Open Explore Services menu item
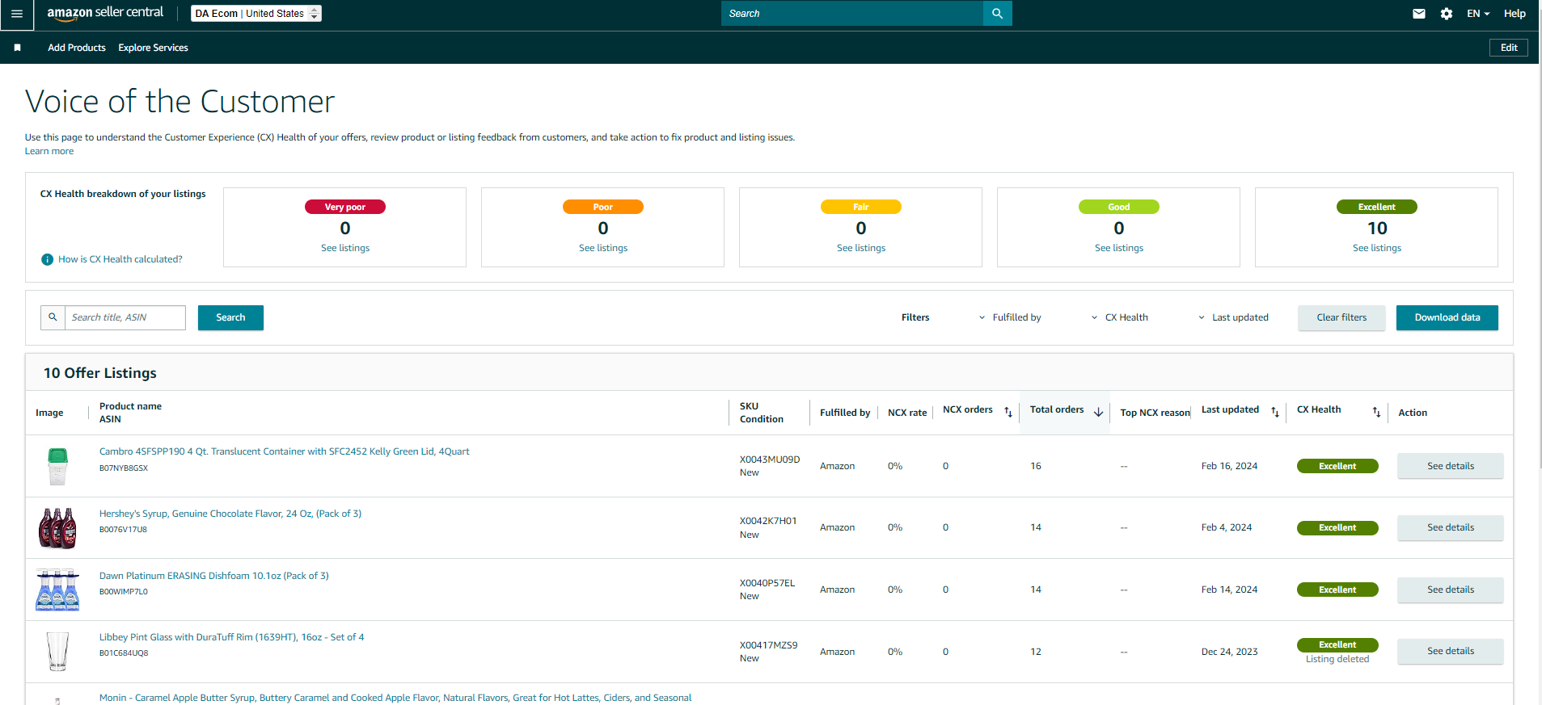 click(x=153, y=48)
